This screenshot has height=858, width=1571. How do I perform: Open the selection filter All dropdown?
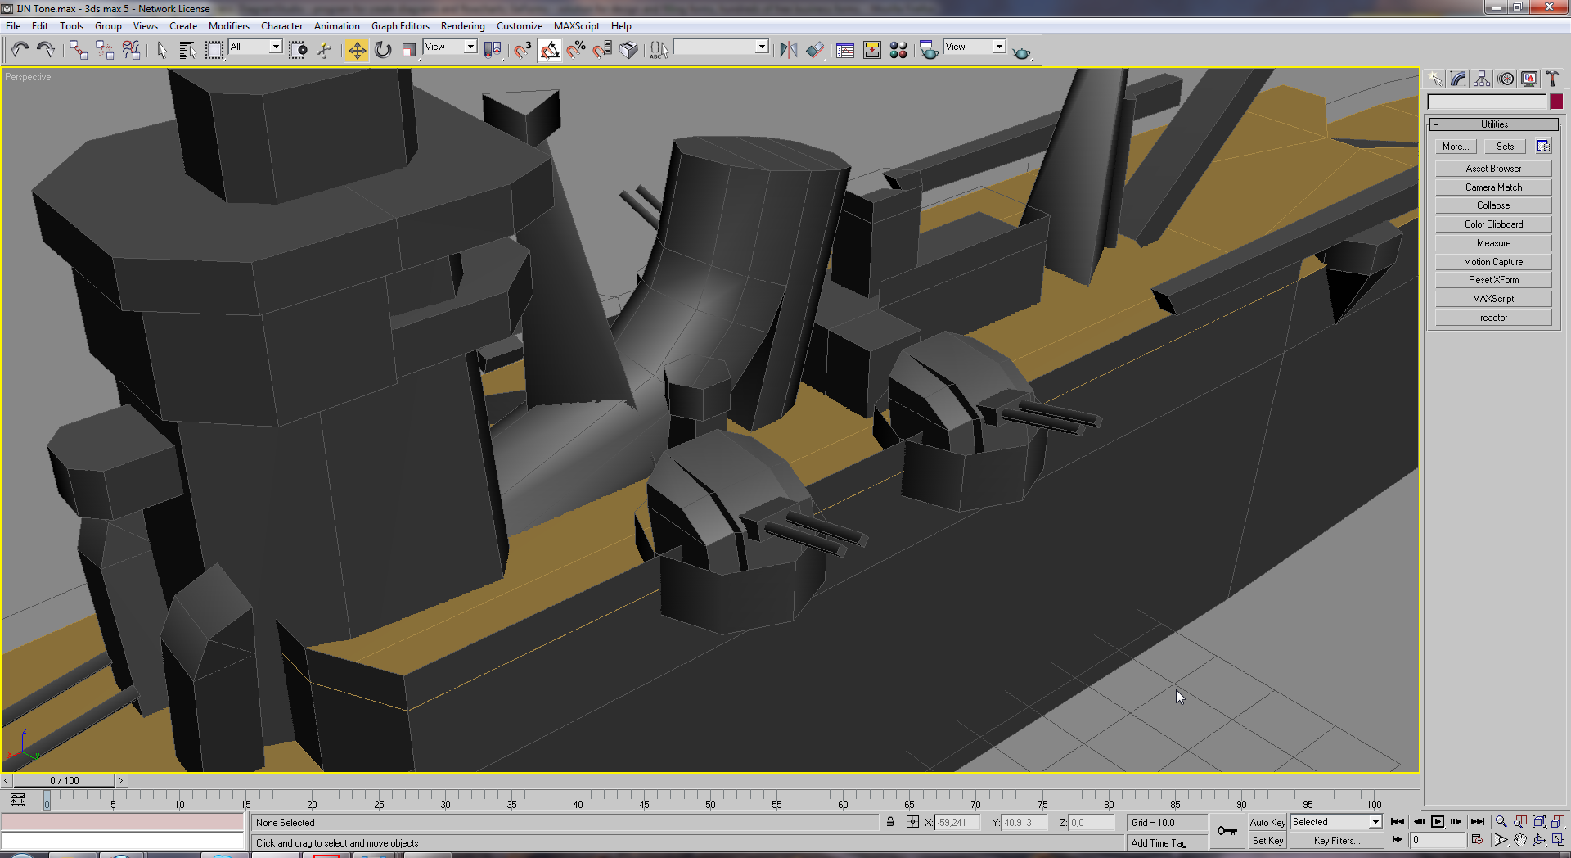(x=255, y=47)
